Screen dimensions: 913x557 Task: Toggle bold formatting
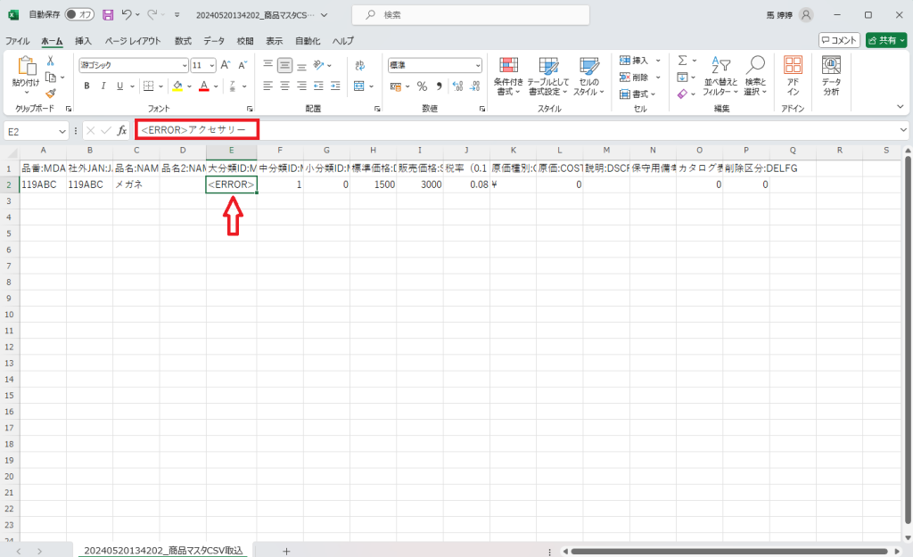(87, 86)
